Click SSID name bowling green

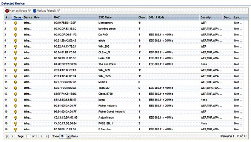point(107,29)
